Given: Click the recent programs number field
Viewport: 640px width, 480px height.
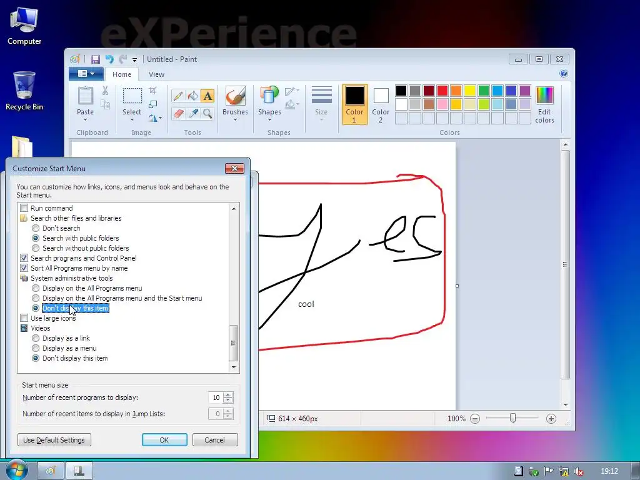Looking at the screenshot, I should click(x=216, y=397).
